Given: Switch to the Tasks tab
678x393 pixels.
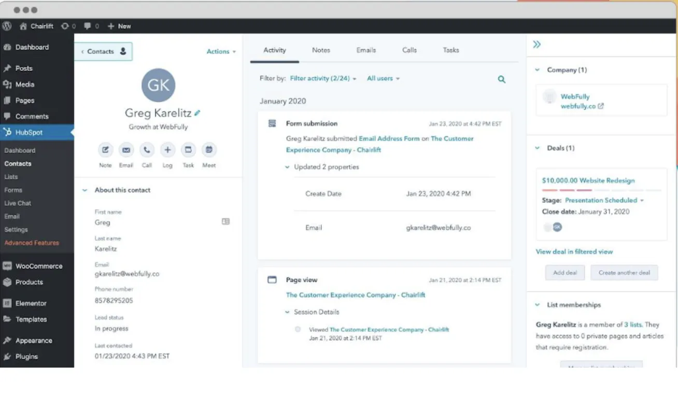Looking at the screenshot, I should (x=451, y=50).
